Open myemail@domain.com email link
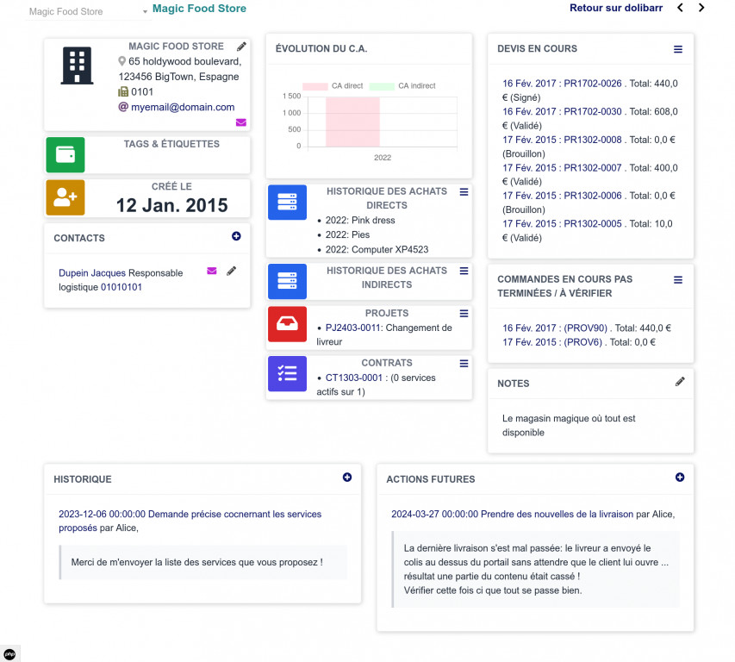Image resolution: width=735 pixels, height=662 pixels. (183, 107)
